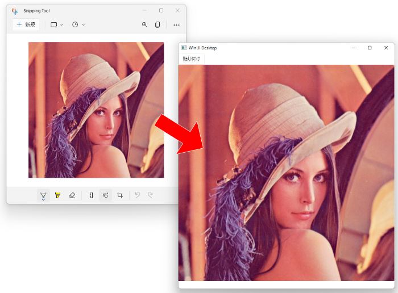
Task: Close the WinUI Desktop window
Action: [386, 48]
